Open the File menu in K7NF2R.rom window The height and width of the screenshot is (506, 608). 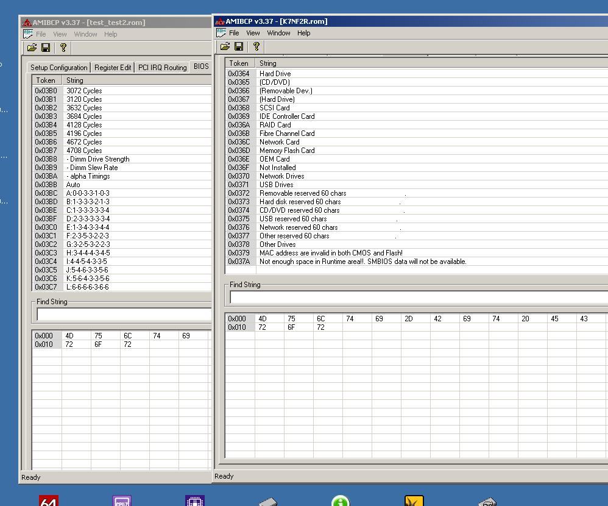point(234,33)
